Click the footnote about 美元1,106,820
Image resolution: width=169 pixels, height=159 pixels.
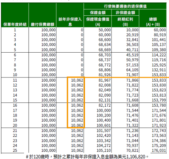87,157
